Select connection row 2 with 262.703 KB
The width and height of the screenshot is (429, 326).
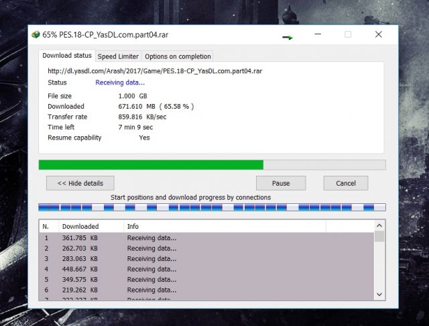[206, 248]
